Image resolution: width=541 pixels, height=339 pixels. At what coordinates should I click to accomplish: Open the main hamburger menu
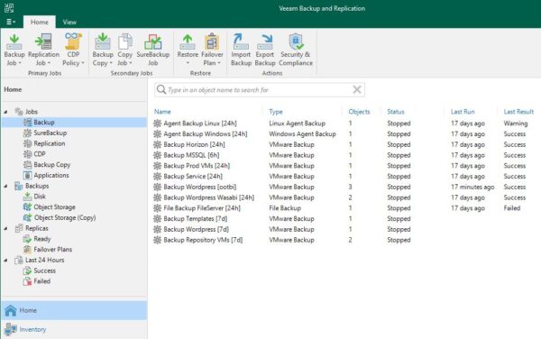[11, 22]
